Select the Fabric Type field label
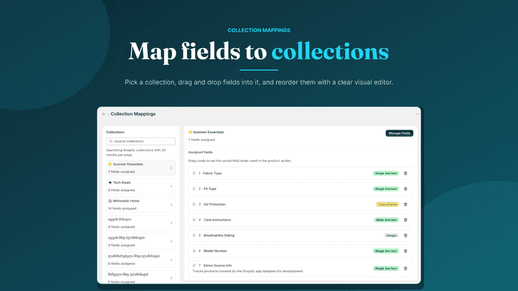 point(212,173)
